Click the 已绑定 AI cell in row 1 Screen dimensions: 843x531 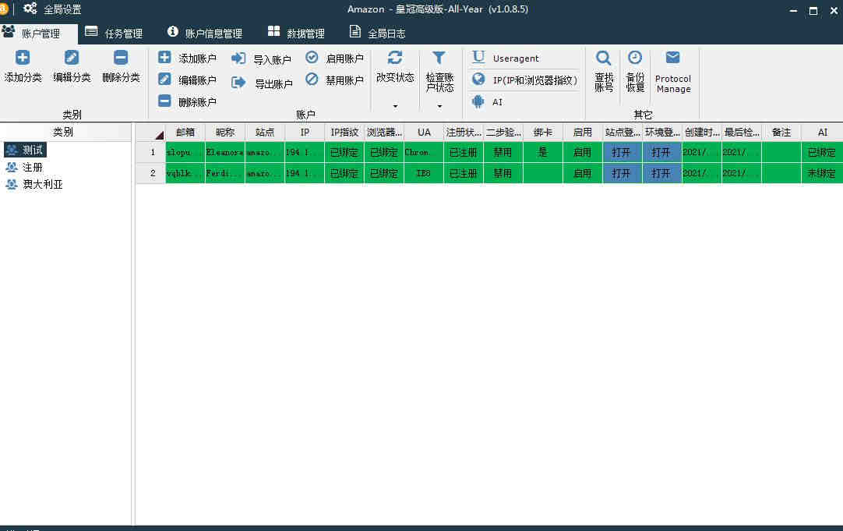point(822,152)
